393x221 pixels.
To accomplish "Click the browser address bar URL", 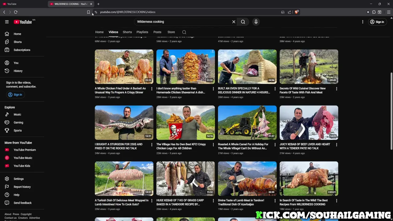I will (128, 12).
